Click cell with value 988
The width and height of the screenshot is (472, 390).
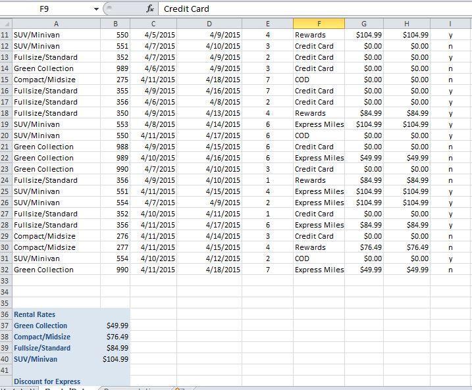pos(115,147)
